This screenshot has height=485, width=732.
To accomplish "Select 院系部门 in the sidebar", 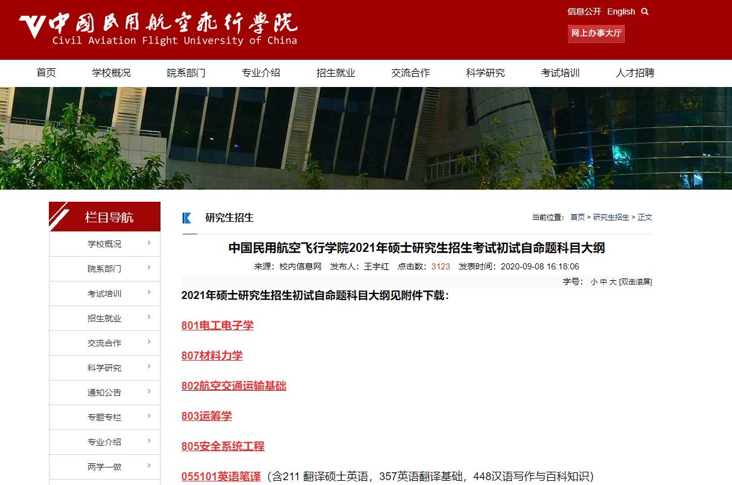I will [104, 269].
